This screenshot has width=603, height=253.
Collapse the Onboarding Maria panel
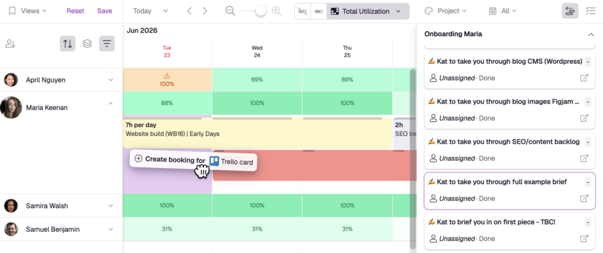[x=591, y=34]
